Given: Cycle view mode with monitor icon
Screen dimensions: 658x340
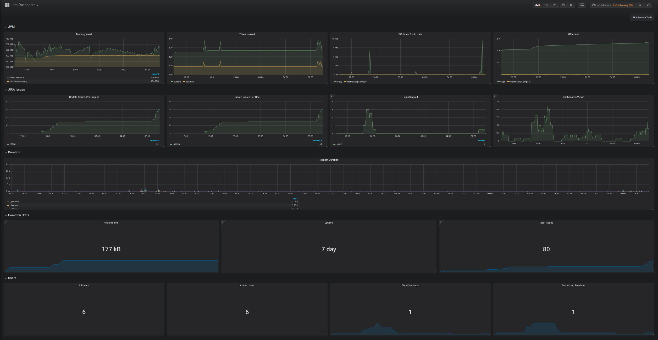Looking at the screenshot, I should [582, 5].
